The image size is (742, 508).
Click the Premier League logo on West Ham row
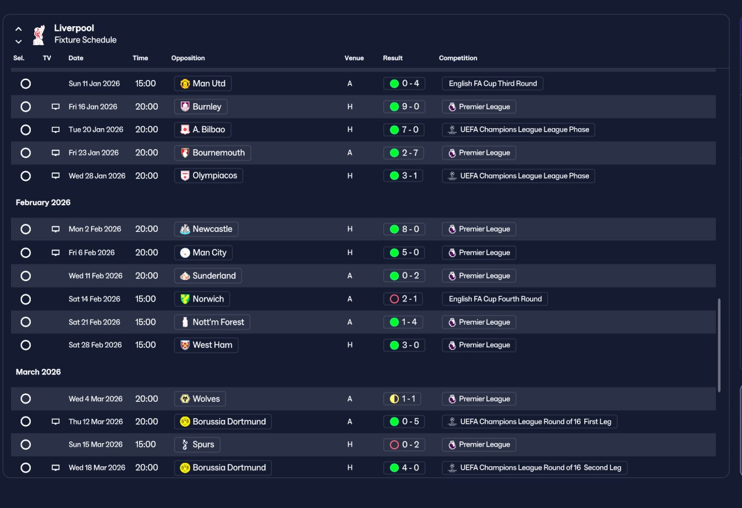pos(452,345)
